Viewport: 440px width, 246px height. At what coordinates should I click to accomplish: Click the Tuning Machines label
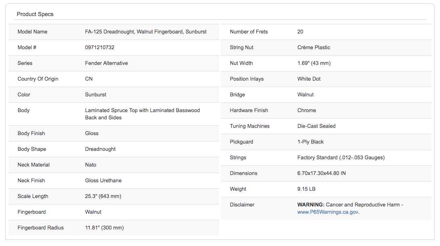(249, 126)
